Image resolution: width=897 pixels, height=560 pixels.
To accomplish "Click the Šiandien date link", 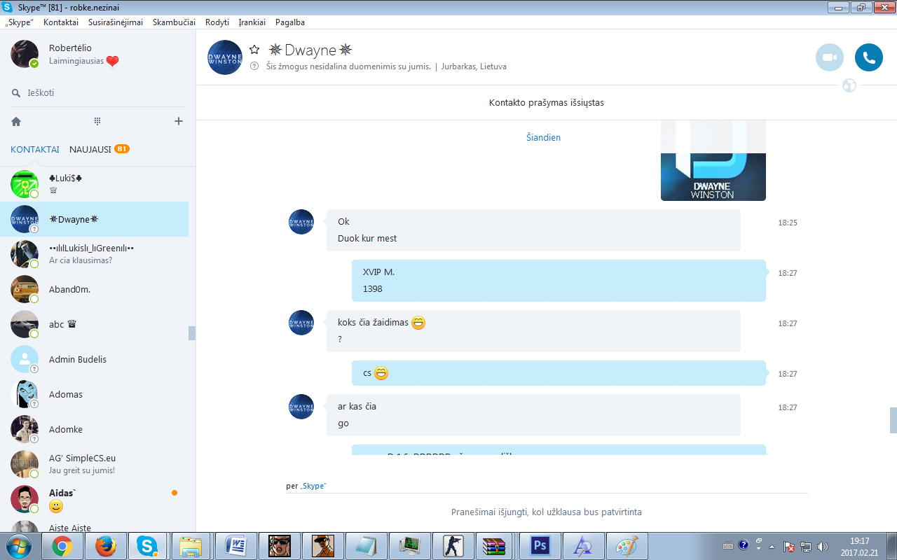I will (544, 138).
